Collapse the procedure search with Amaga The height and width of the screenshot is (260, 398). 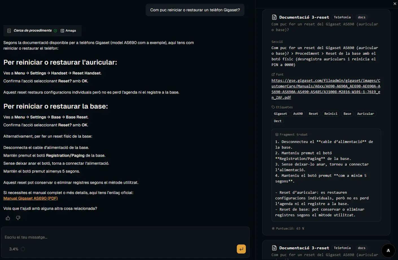point(68,31)
